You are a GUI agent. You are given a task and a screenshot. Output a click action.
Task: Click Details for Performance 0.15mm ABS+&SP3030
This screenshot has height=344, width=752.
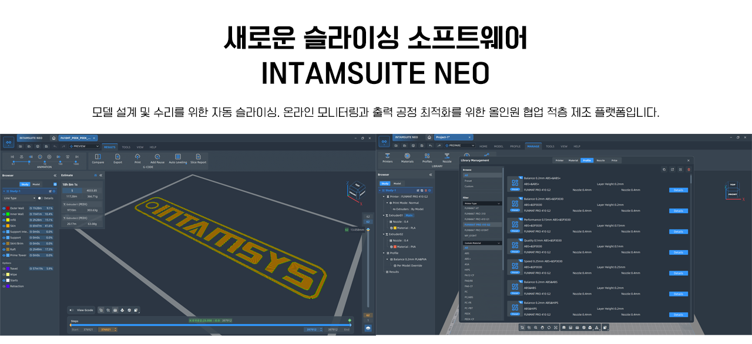678,231
